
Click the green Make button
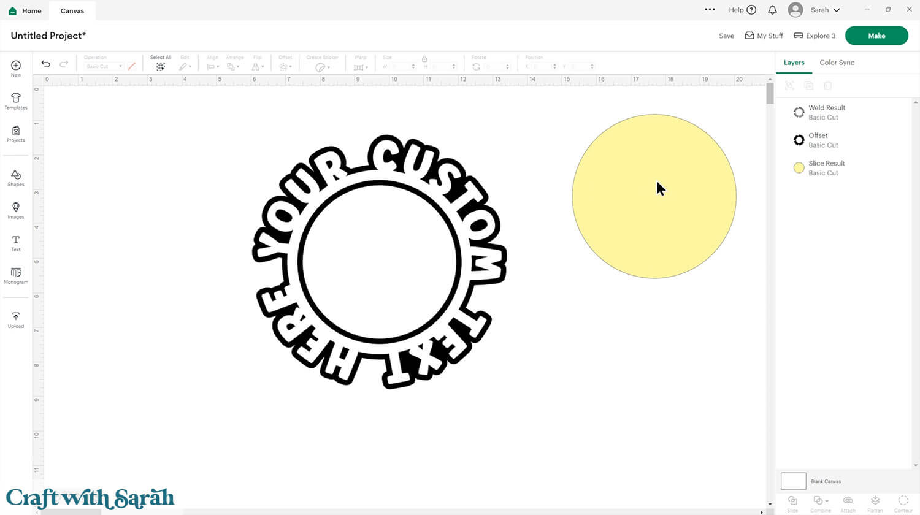click(x=876, y=36)
